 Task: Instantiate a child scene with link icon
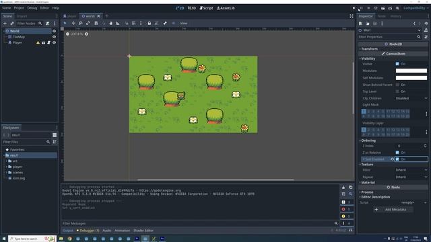tap(12, 24)
